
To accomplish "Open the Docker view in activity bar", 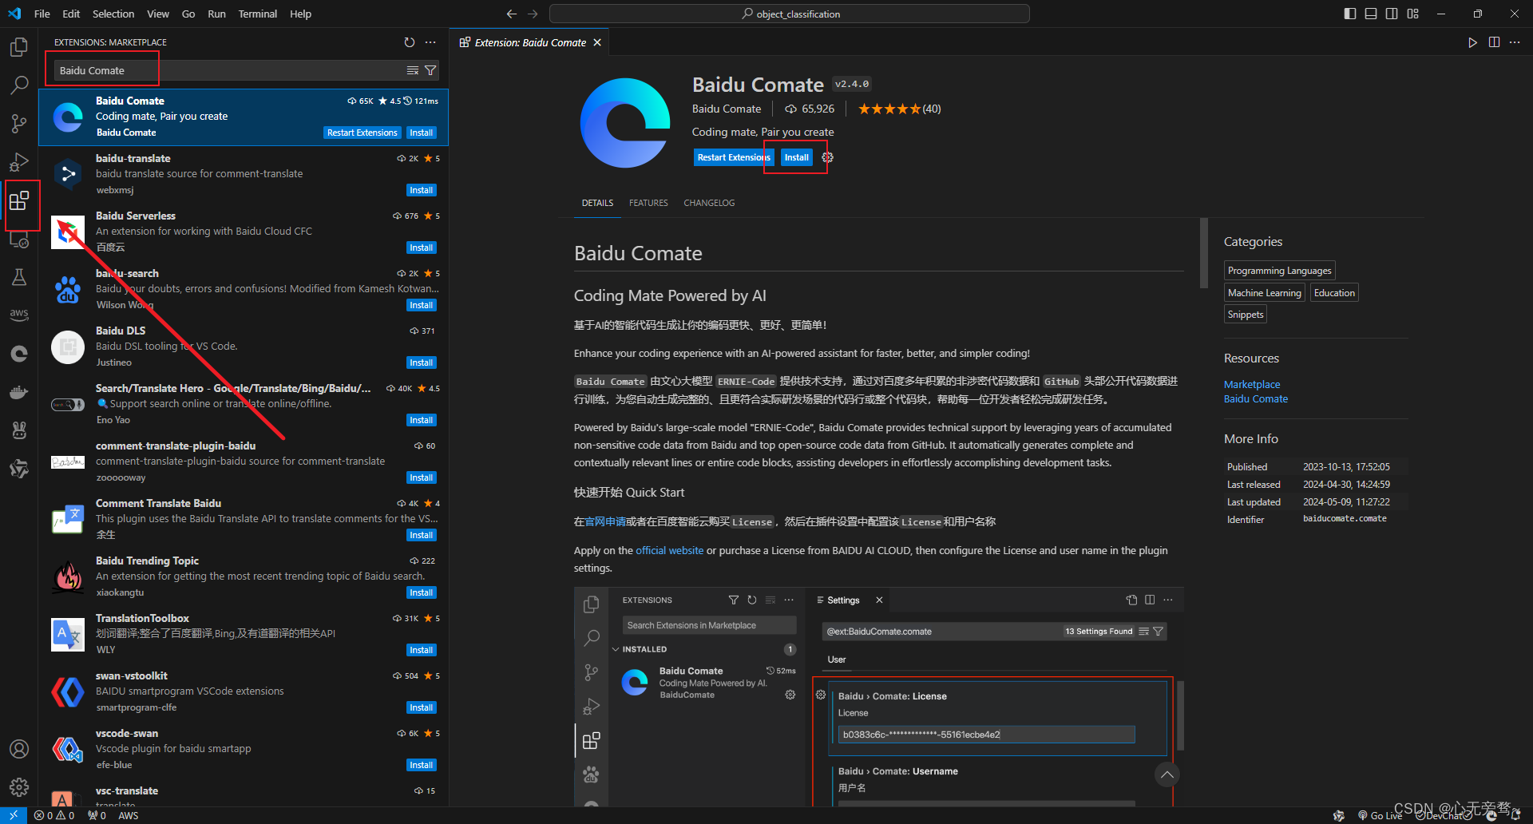I will tap(19, 392).
